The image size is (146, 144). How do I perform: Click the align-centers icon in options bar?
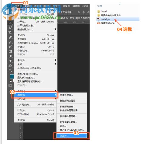[83, 12]
